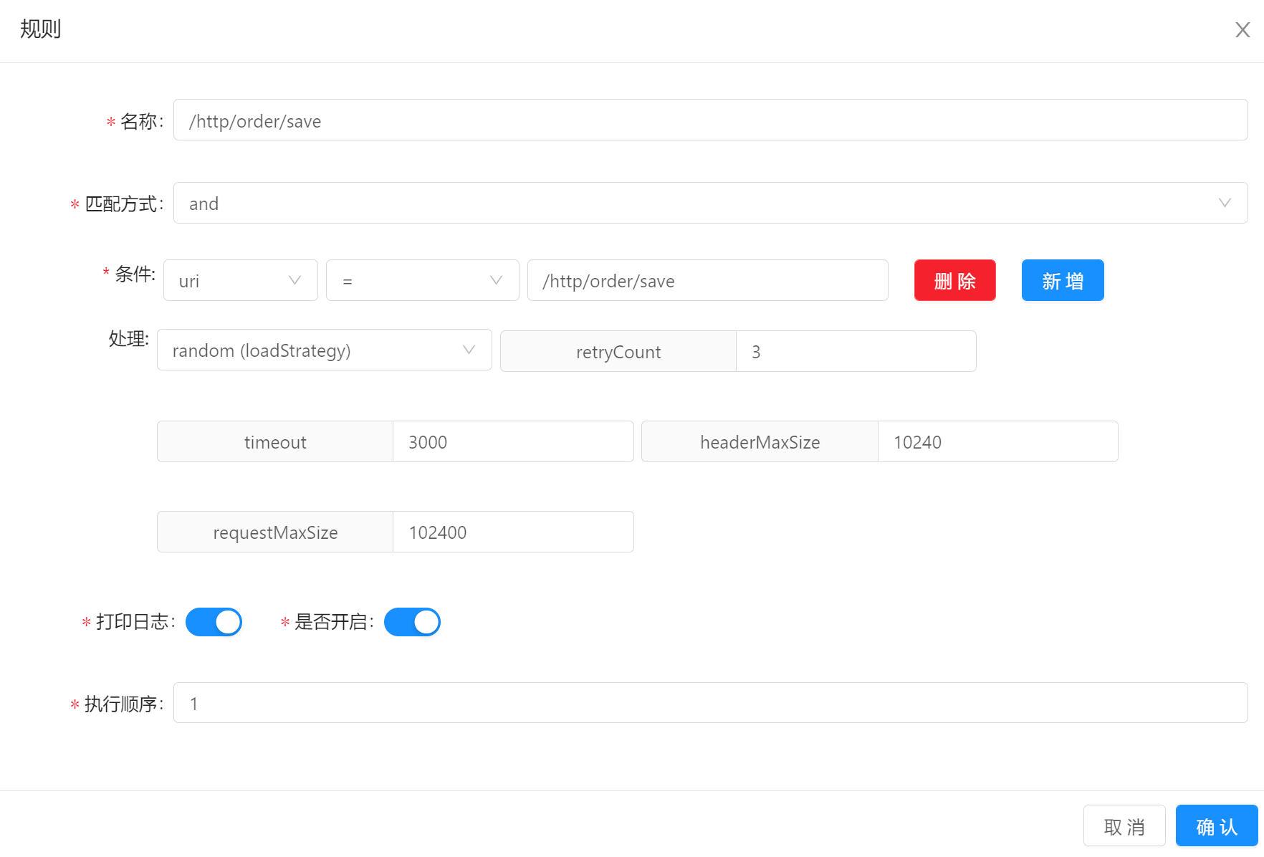Click the blue 新增 button
The image size is (1264, 857).
1062,281
